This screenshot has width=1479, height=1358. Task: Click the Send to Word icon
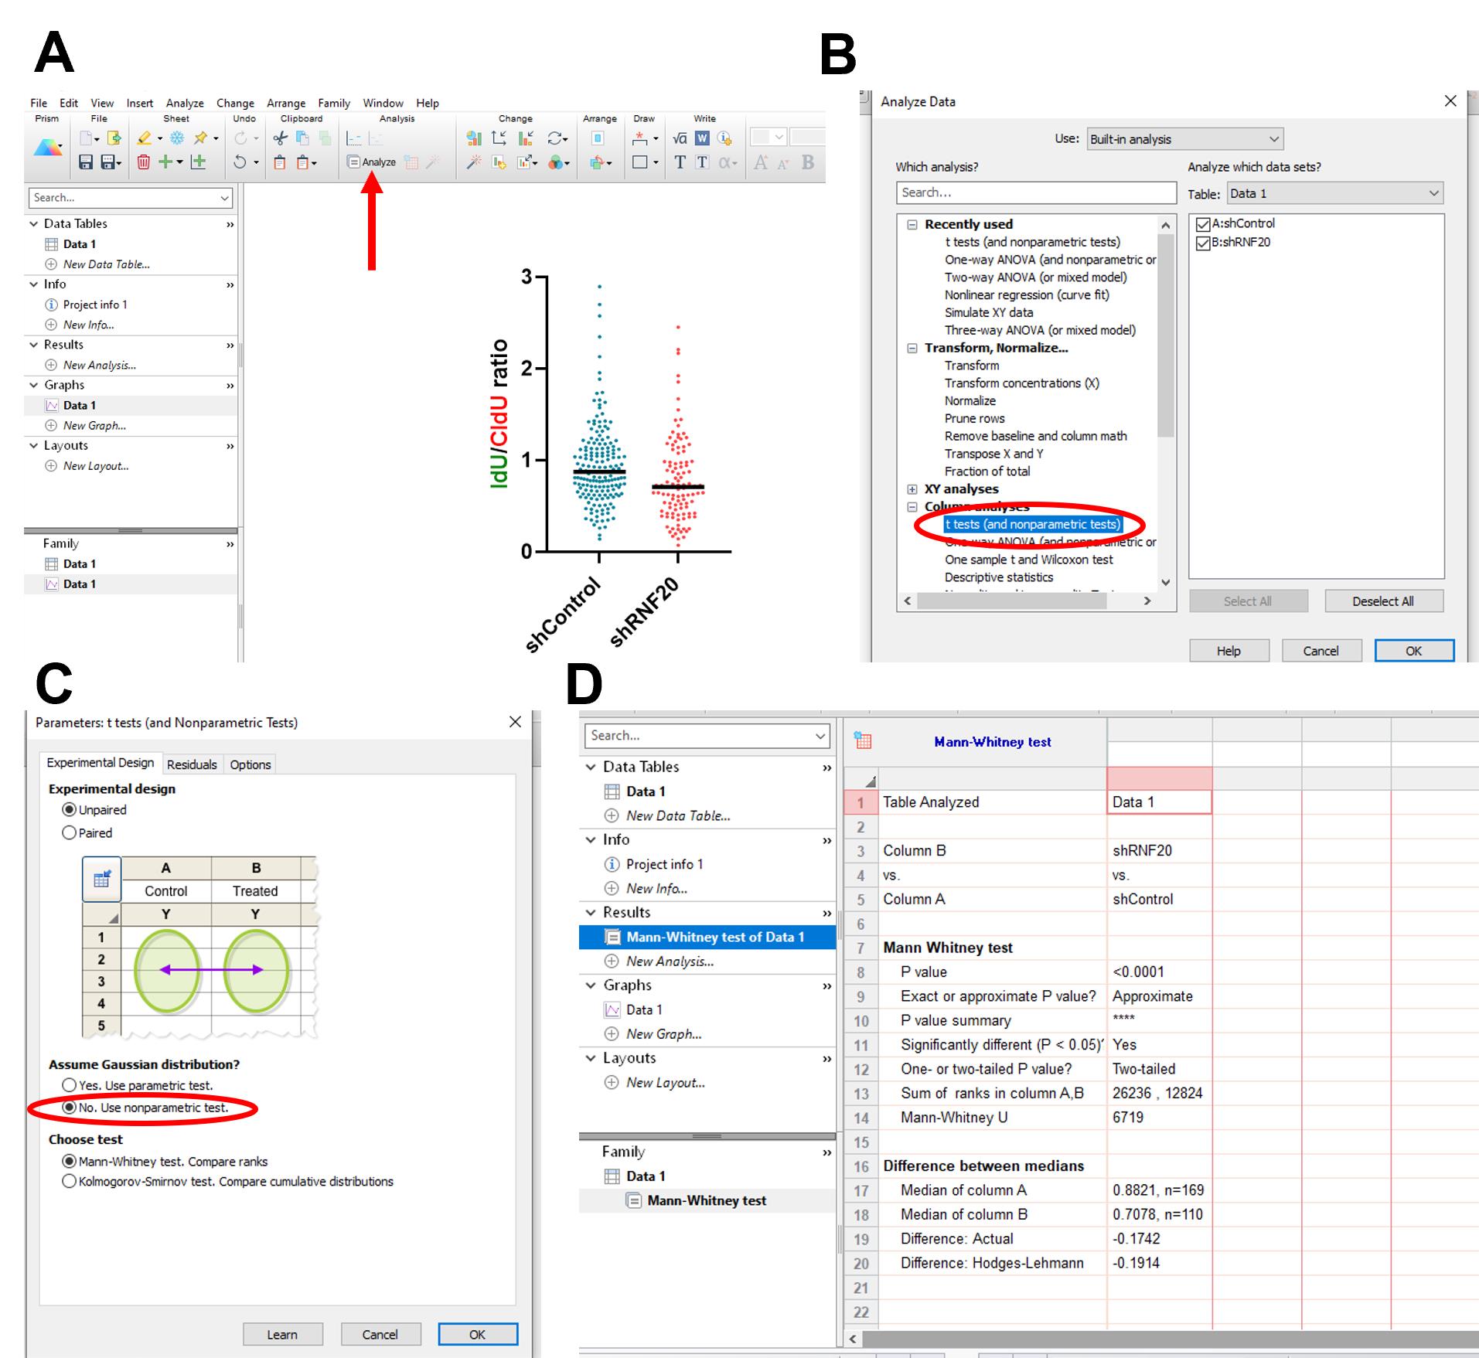pyautogui.click(x=702, y=138)
